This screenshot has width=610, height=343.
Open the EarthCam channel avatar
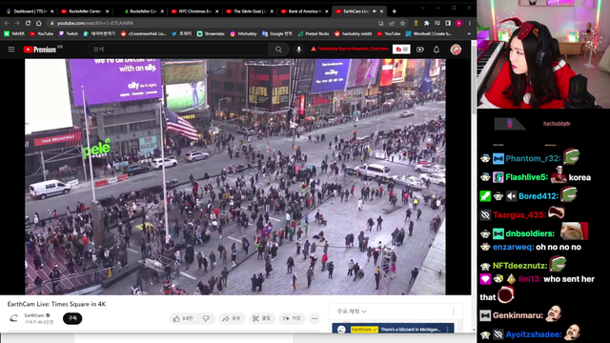coord(13,318)
